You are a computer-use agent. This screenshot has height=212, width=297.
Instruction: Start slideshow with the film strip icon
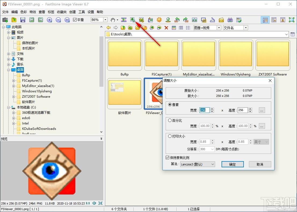tap(124, 20)
